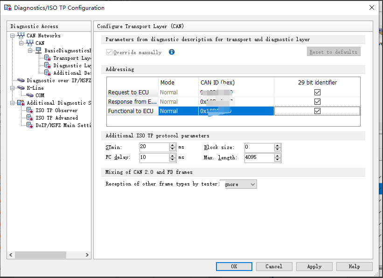The width and height of the screenshot is (383, 278).
Task: Click the CAN ID (hex) column header
Action: pyautogui.click(x=236, y=83)
